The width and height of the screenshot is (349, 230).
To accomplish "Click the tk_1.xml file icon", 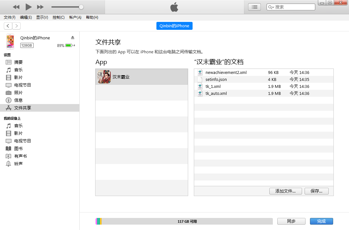I will (200, 86).
